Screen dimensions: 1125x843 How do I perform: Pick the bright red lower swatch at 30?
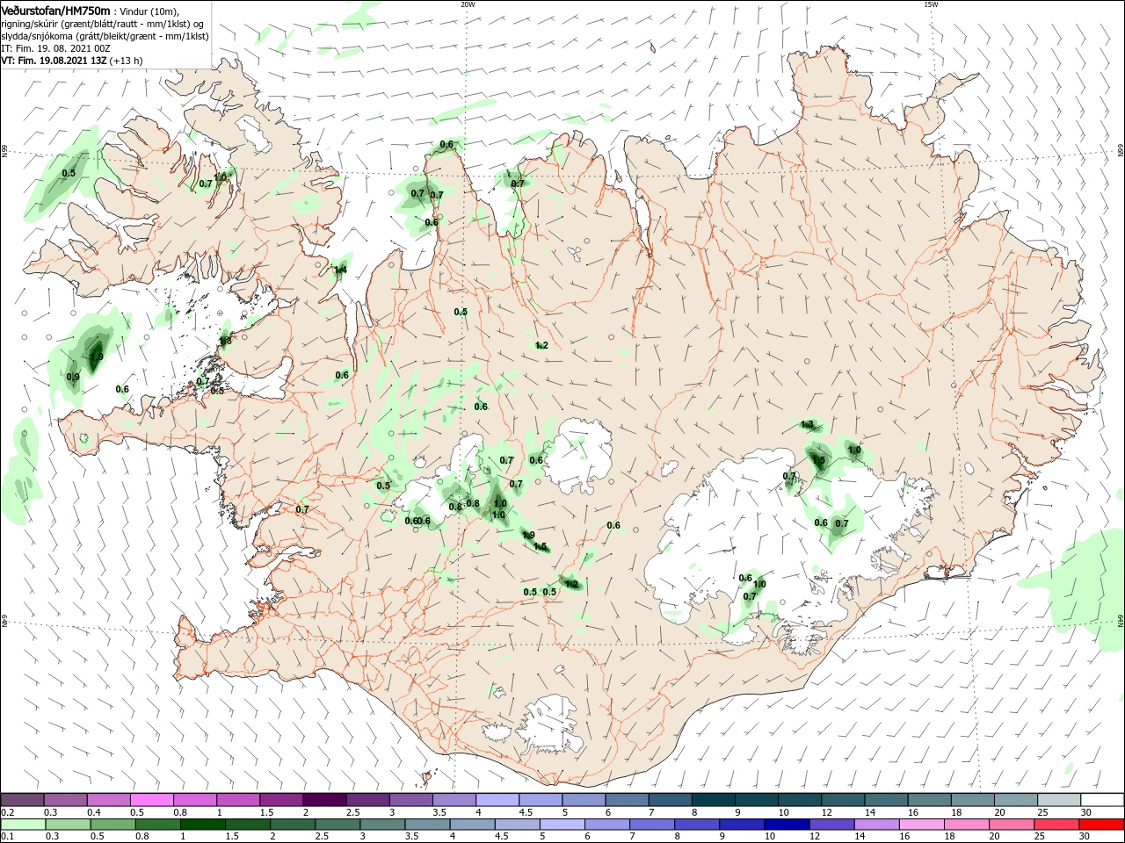1102,825
